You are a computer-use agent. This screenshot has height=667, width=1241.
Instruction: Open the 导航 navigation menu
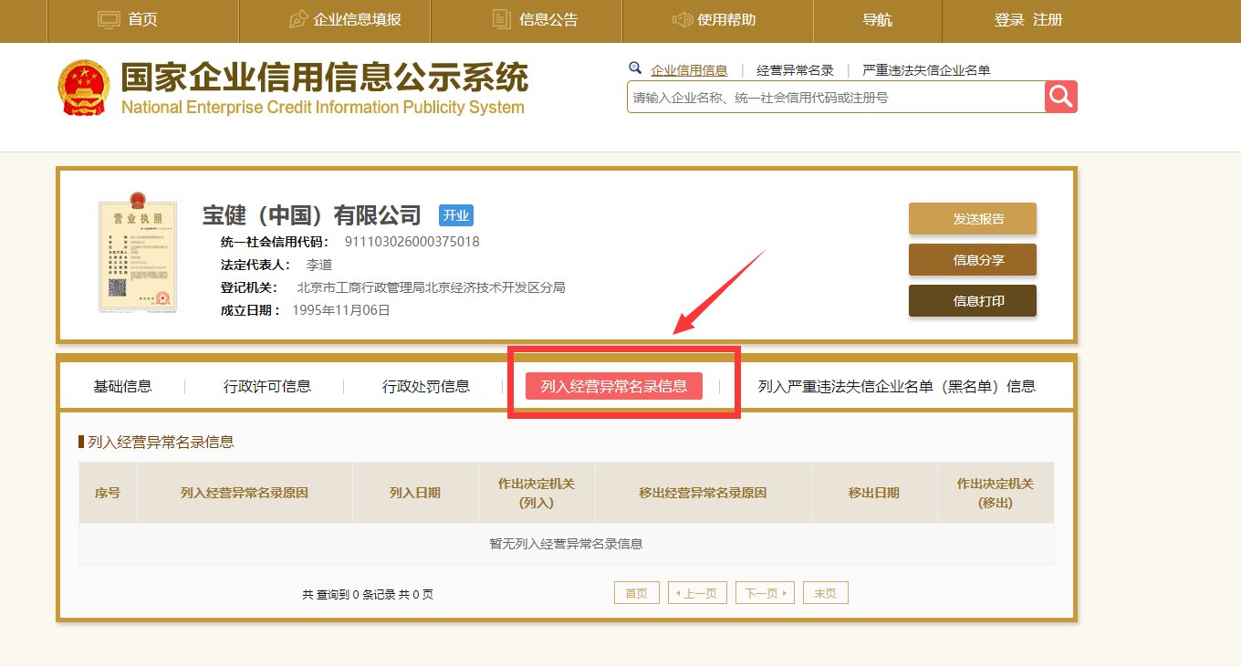click(877, 20)
